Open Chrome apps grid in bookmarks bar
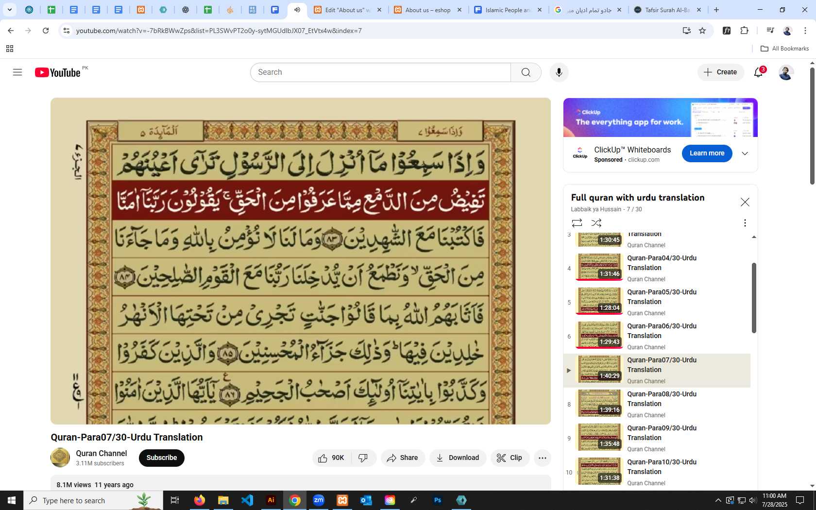 [x=10, y=49]
